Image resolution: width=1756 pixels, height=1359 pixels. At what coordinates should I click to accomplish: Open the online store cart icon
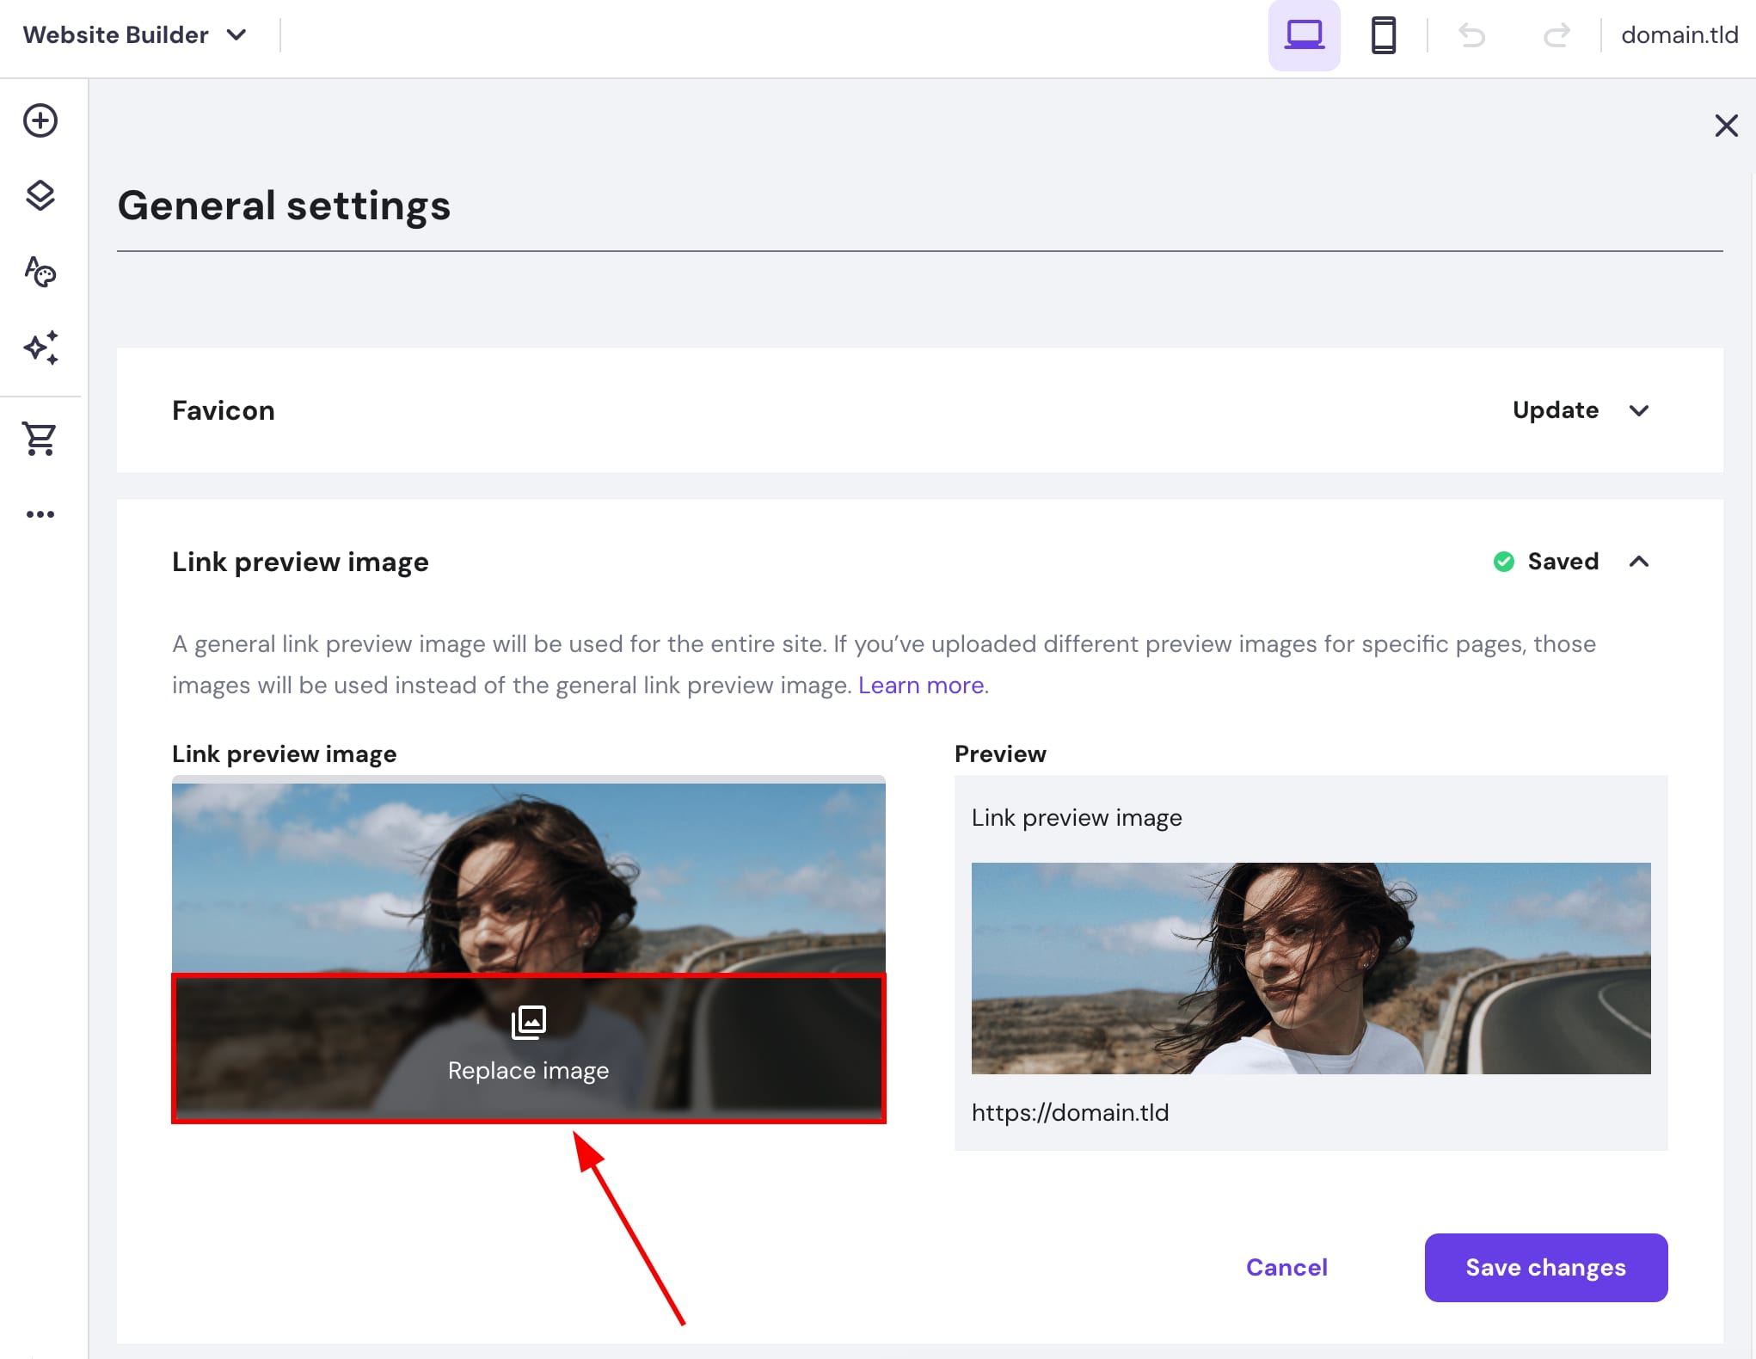[40, 439]
